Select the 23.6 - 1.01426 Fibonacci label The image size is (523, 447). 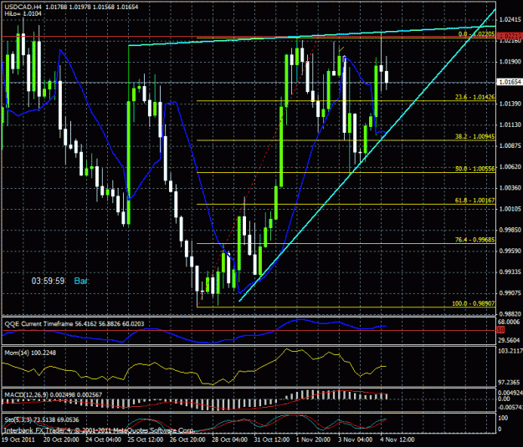(x=475, y=97)
